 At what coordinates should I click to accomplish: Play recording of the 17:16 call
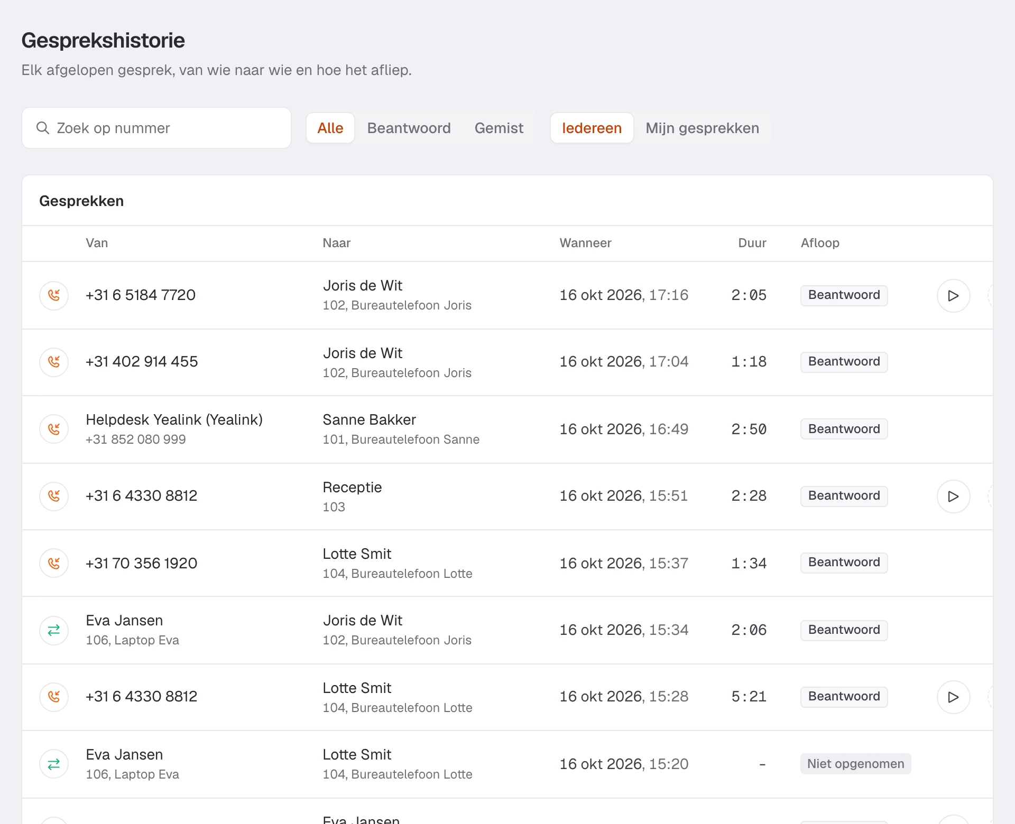pos(953,295)
